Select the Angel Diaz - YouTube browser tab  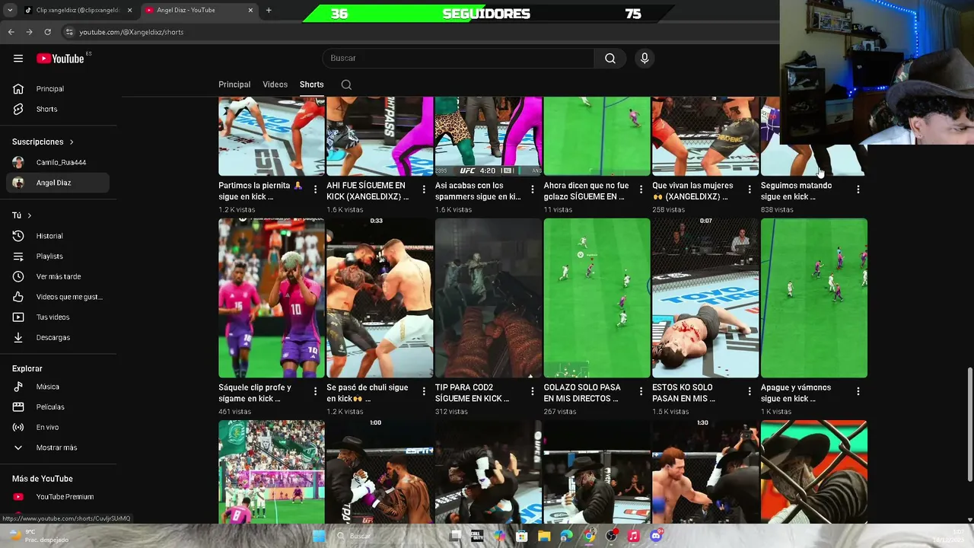coord(198,10)
